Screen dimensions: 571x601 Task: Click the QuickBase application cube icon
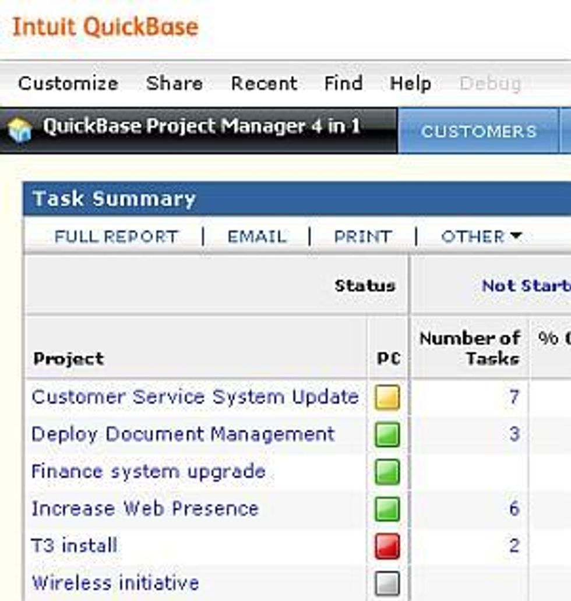[20, 129]
